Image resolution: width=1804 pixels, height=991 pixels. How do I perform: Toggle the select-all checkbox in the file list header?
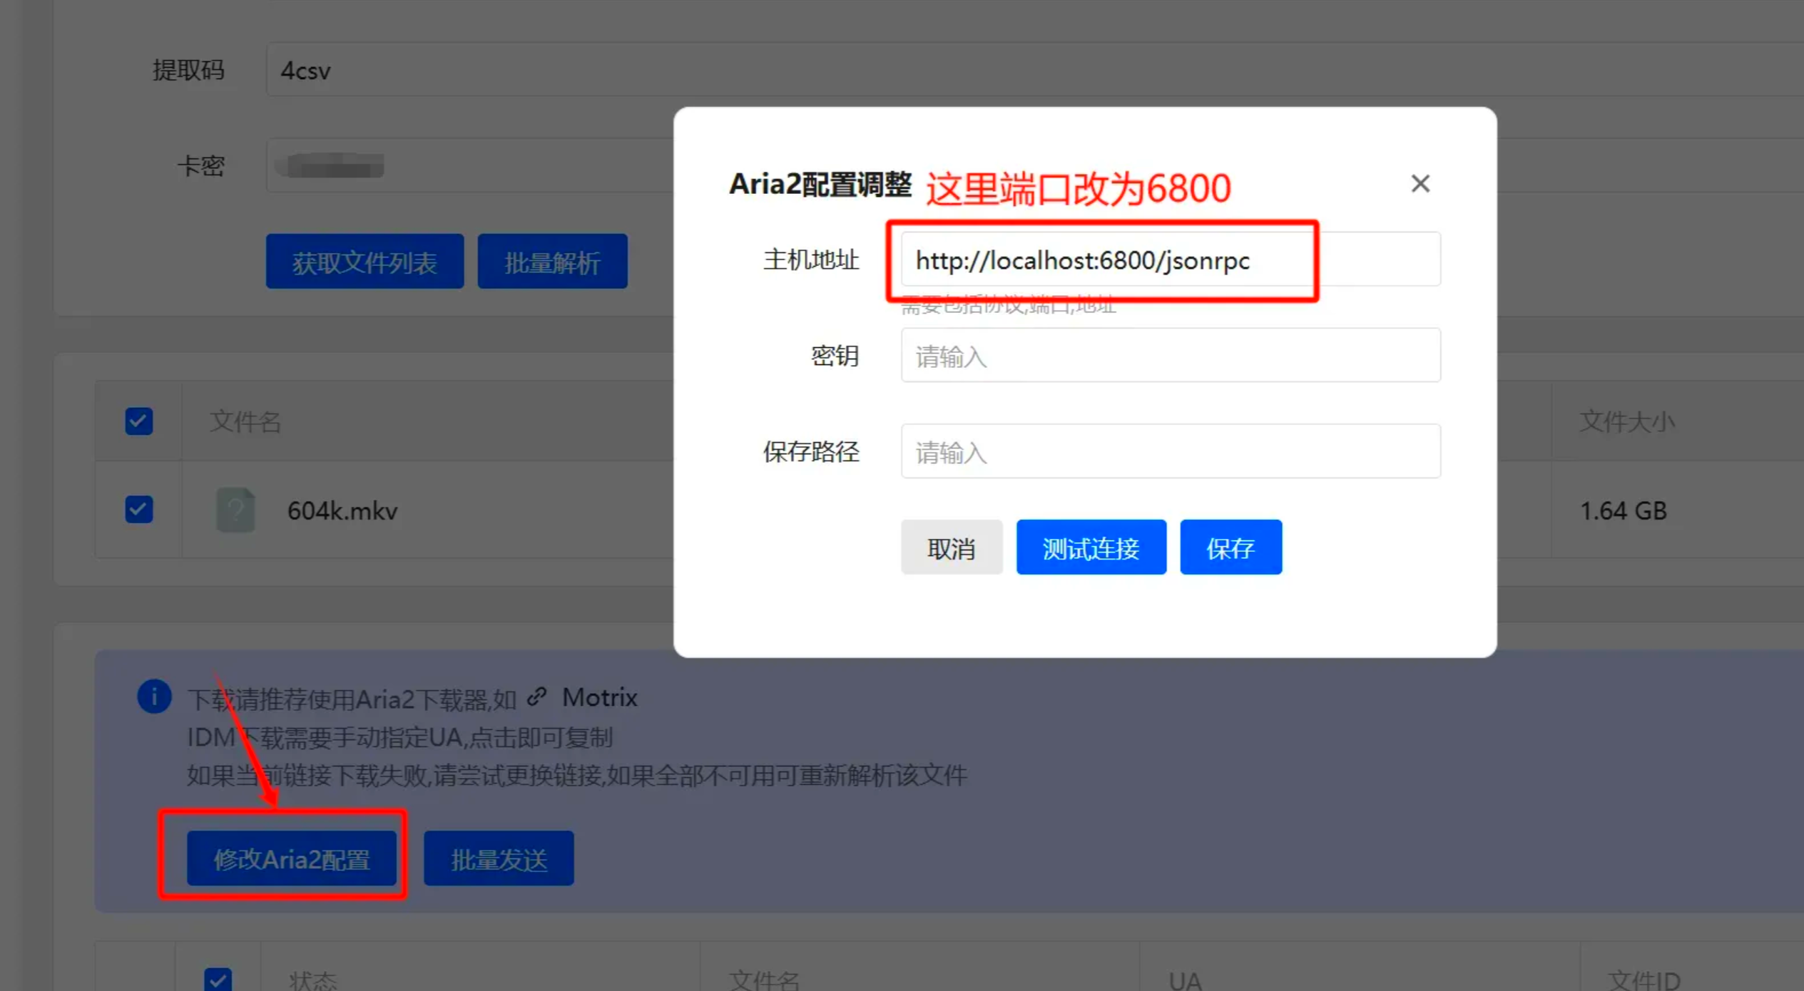[x=138, y=421]
